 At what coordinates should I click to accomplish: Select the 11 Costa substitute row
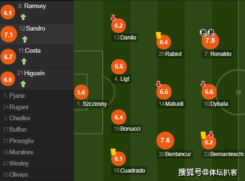pos(37,56)
